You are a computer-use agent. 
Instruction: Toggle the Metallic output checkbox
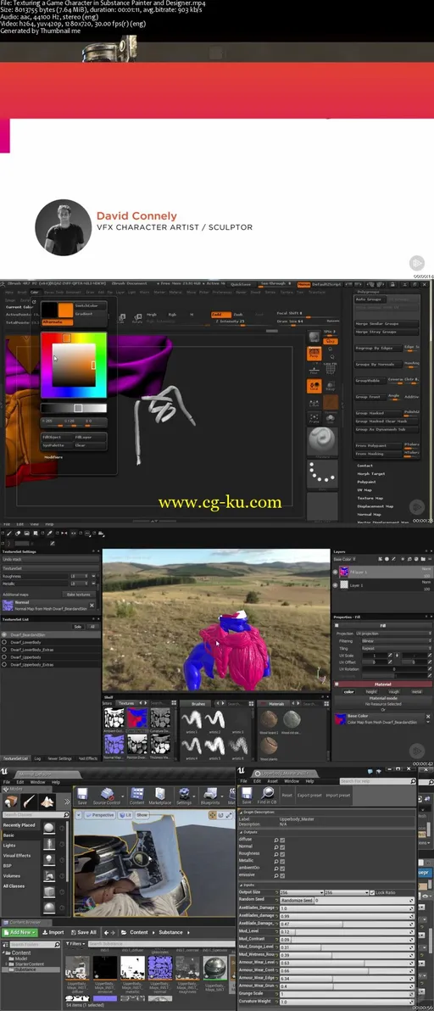282,861
